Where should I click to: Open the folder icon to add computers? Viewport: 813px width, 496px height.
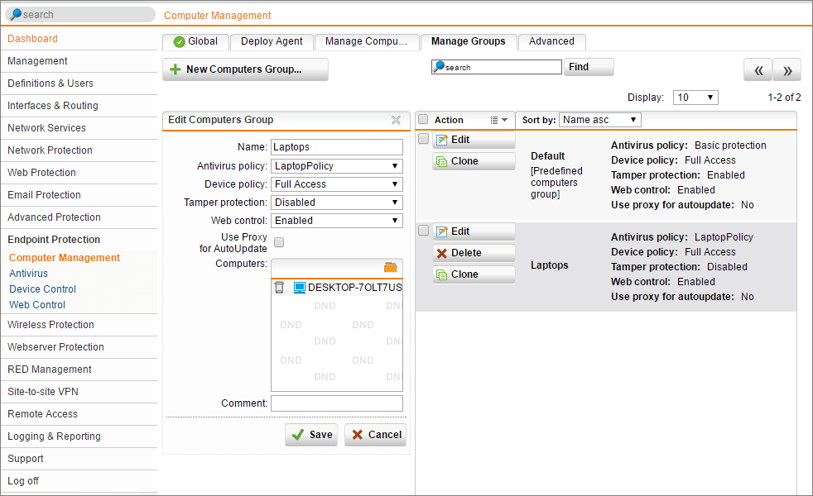tap(391, 267)
